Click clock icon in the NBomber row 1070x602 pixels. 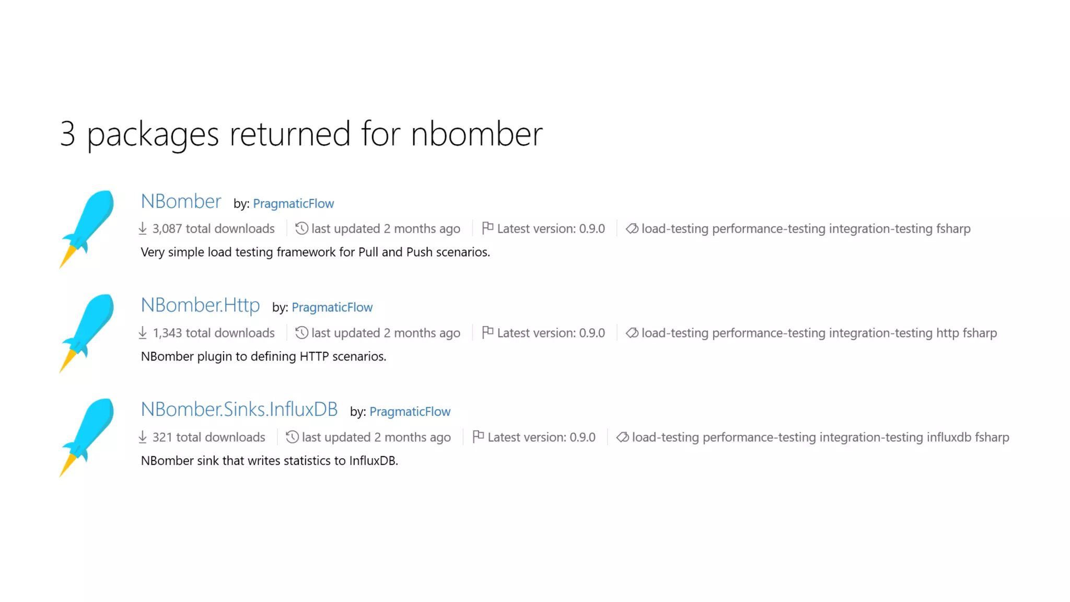click(301, 229)
